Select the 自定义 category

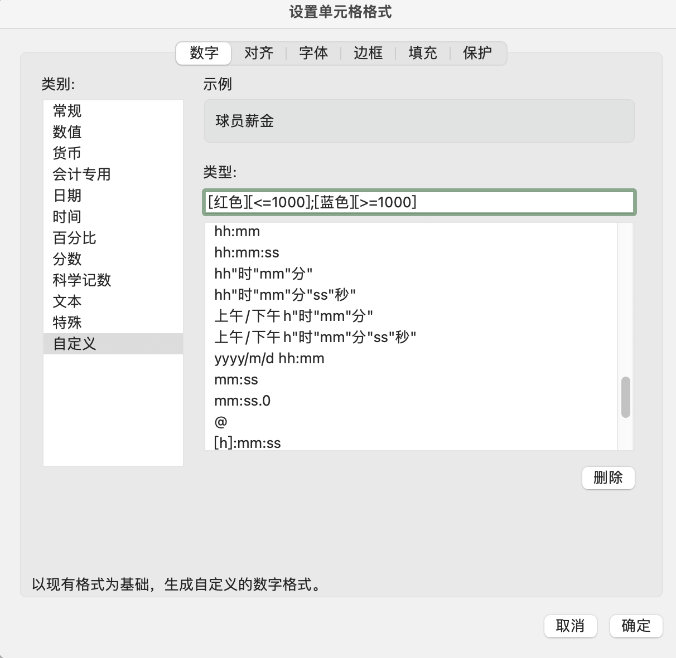click(113, 344)
